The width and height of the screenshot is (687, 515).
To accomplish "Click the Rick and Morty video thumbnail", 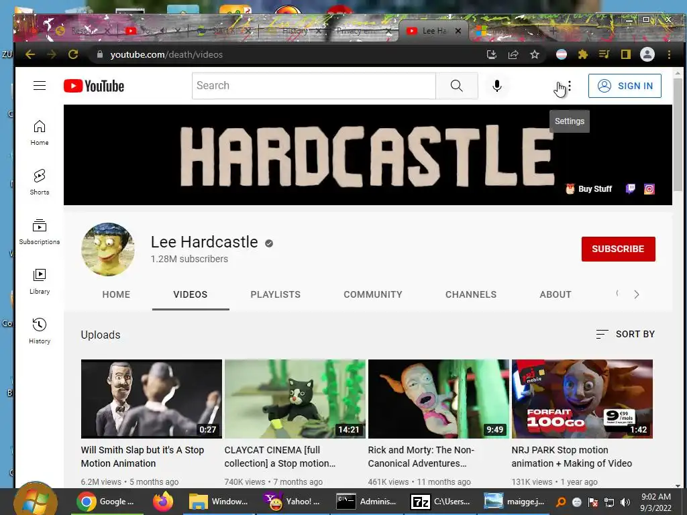I will click(x=439, y=399).
